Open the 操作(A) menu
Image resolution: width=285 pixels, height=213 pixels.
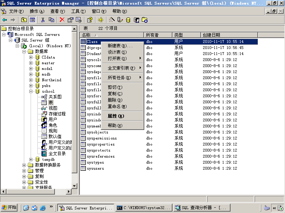(x=37, y=11)
